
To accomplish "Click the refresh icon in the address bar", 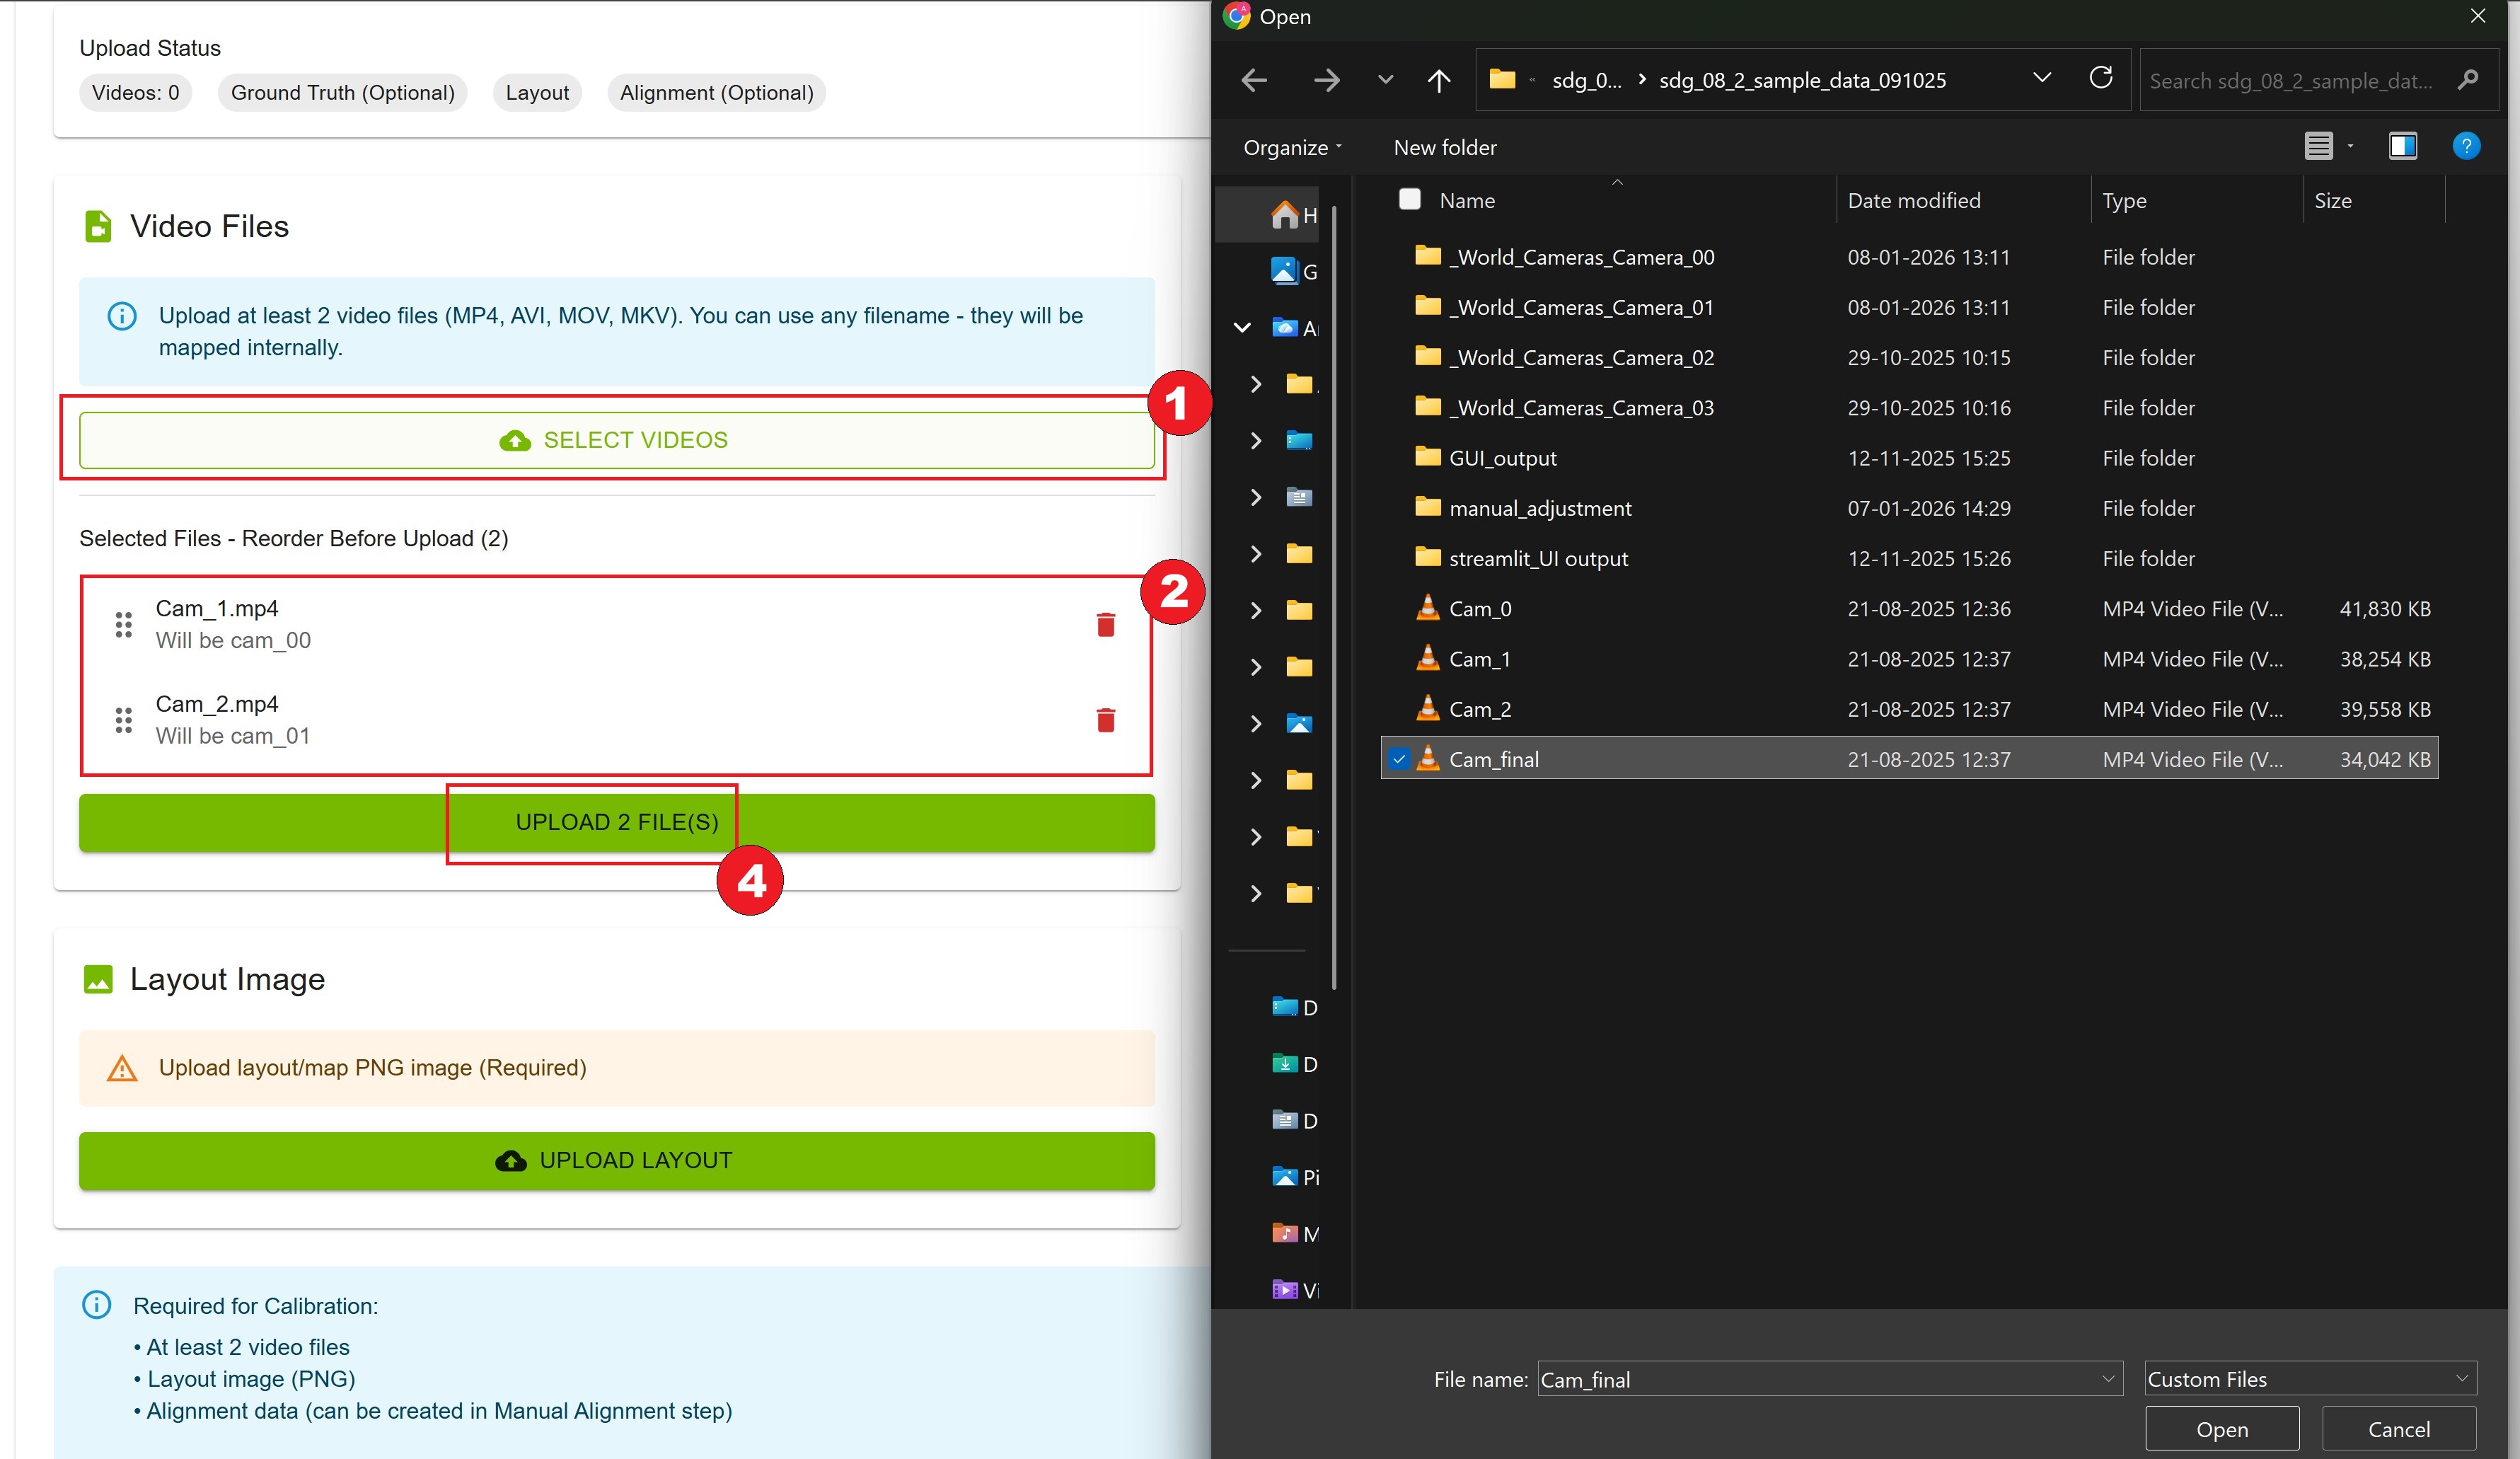I will (2100, 79).
